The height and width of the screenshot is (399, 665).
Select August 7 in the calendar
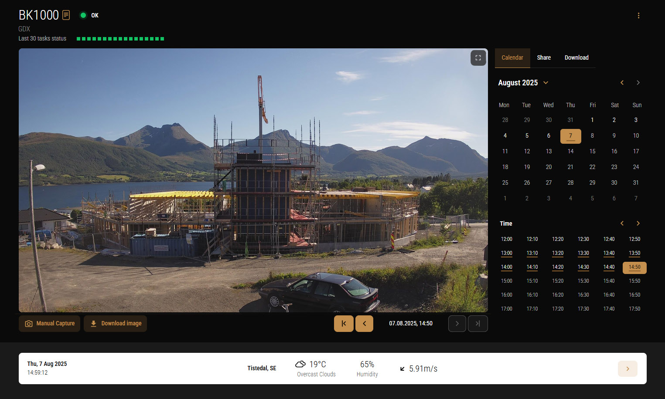570,135
